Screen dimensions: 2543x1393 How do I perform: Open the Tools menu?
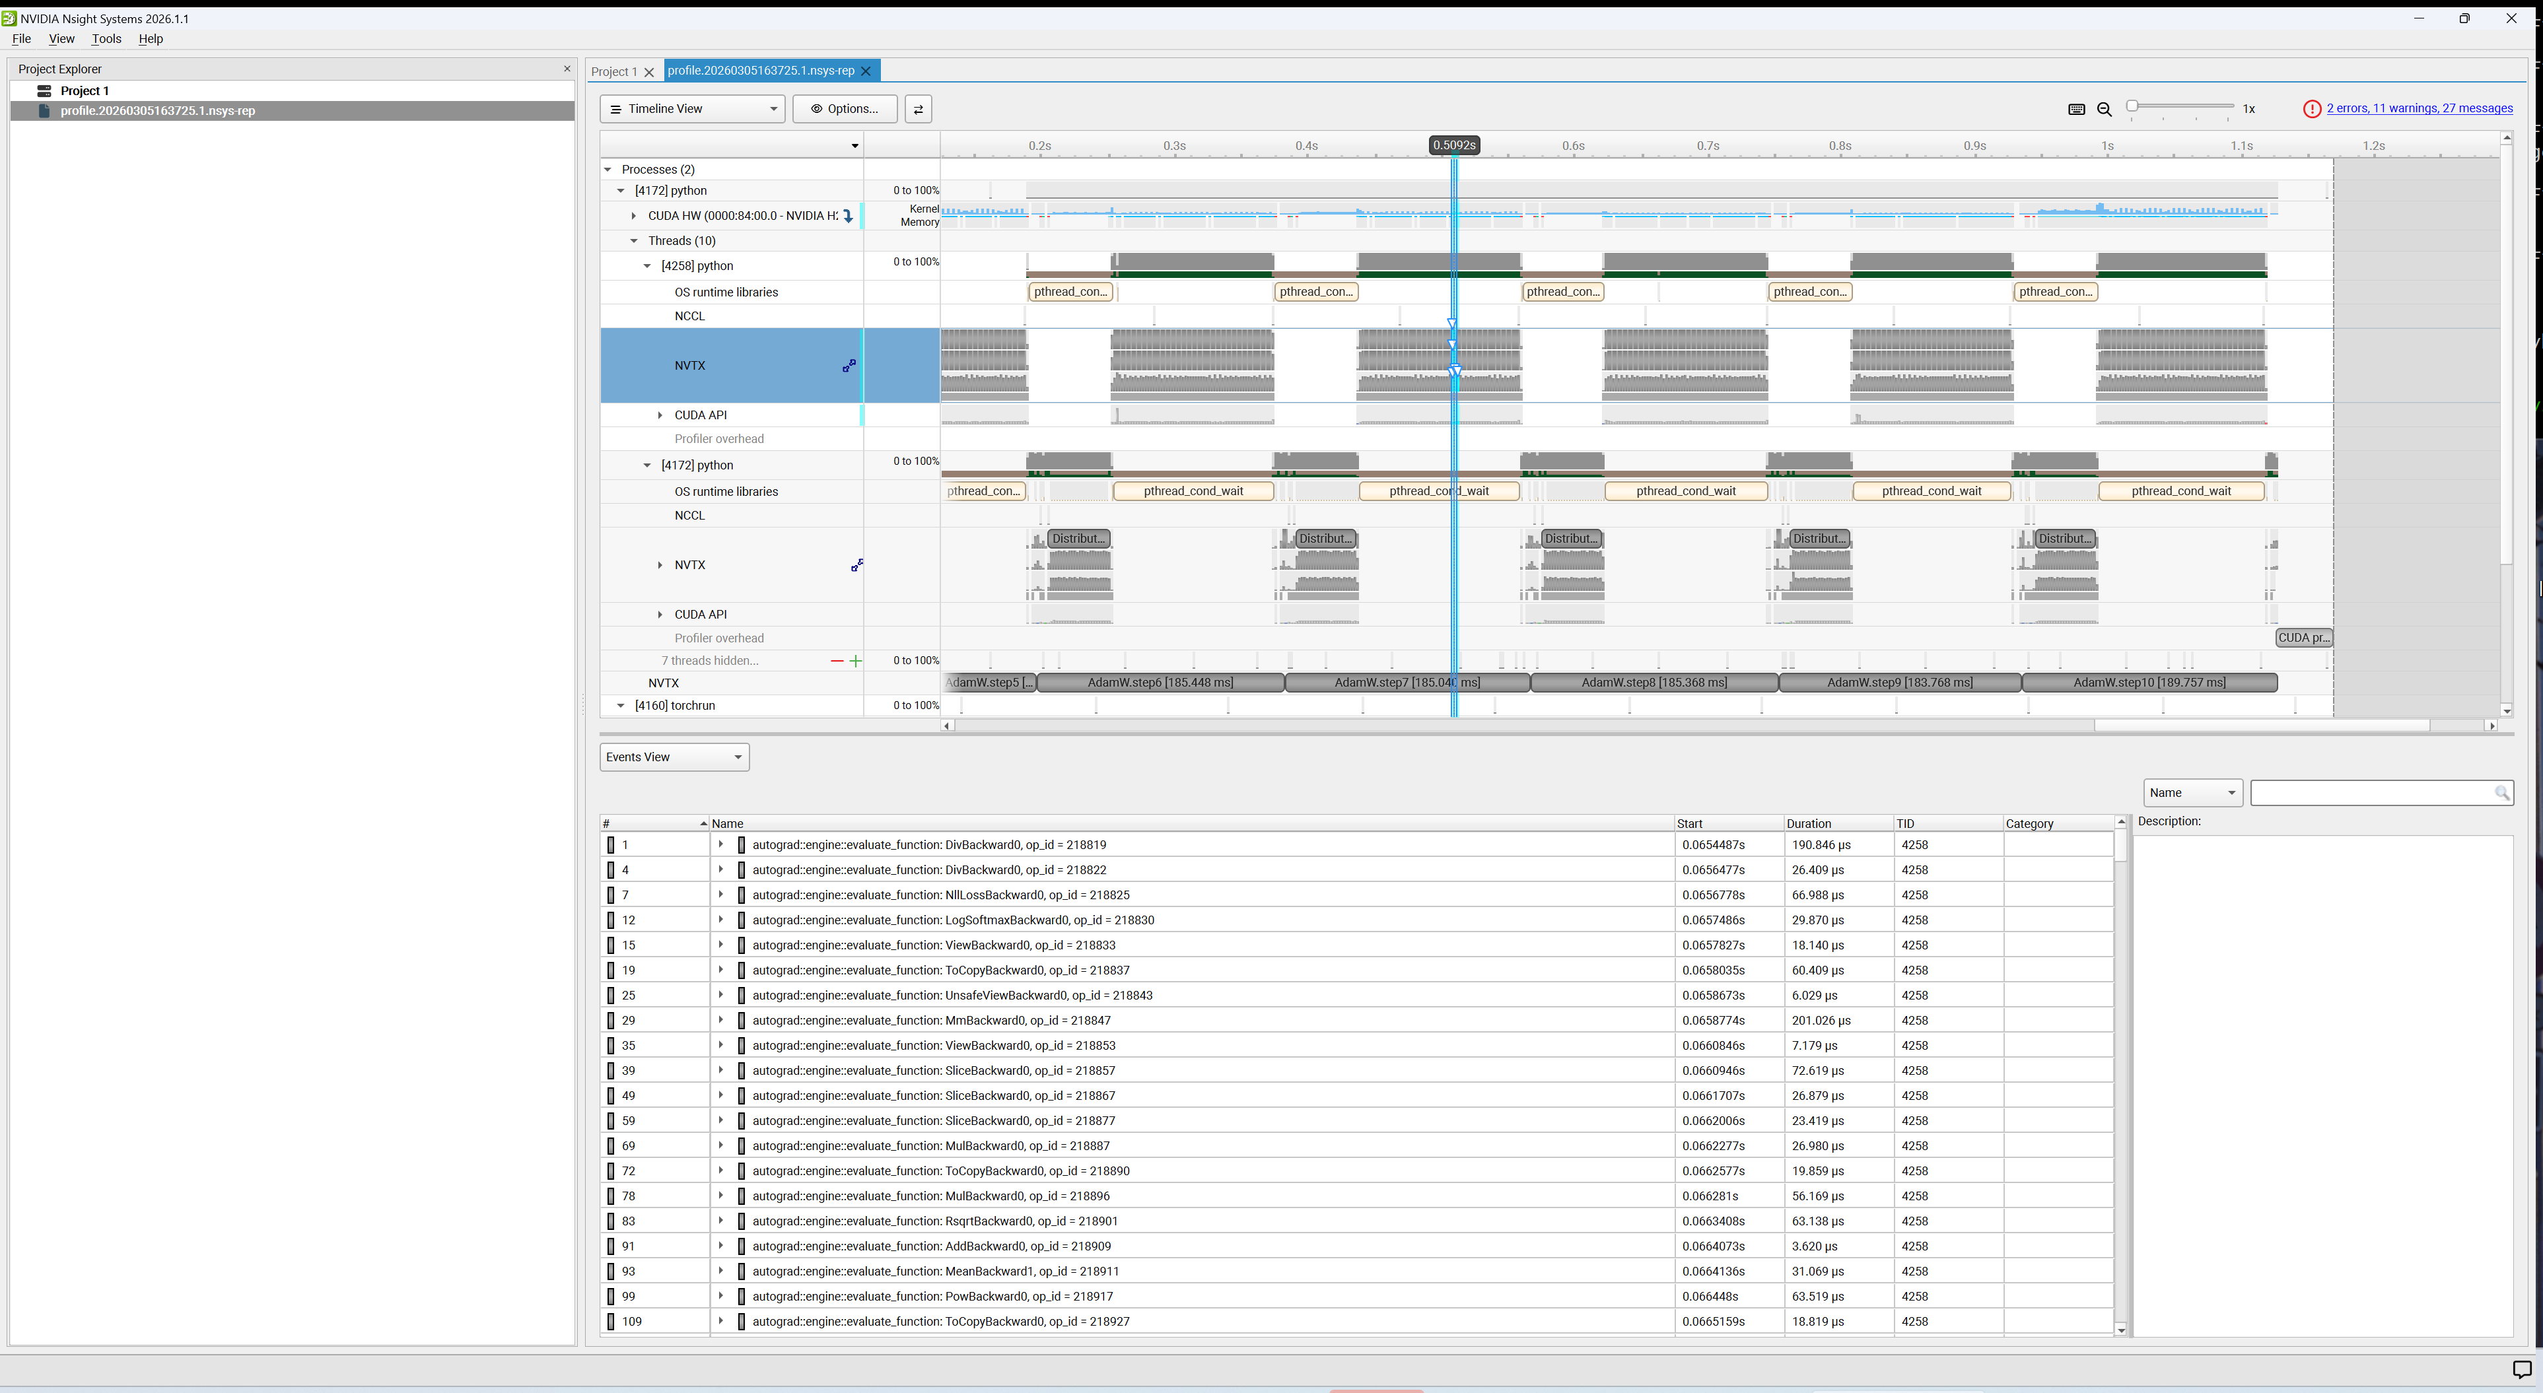tap(106, 38)
